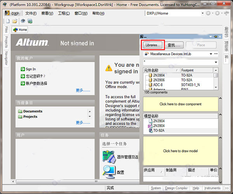Click the >> status bar overflow button
This screenshot has height=194, width=233.
(x=227, y=188)
